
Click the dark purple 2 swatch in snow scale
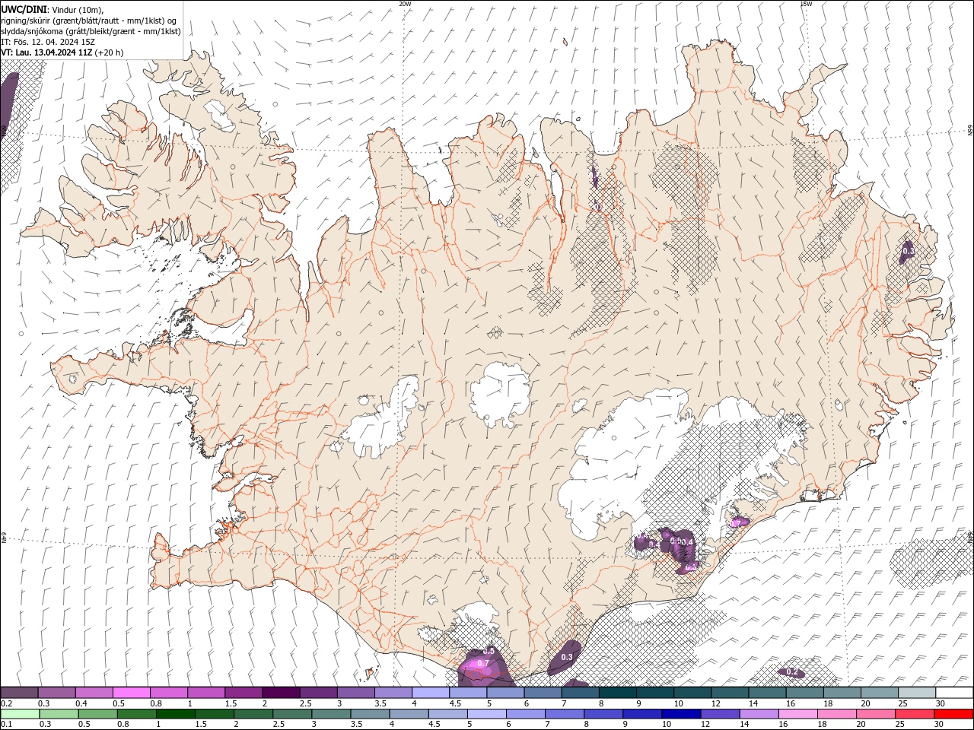tap(281, 693)
